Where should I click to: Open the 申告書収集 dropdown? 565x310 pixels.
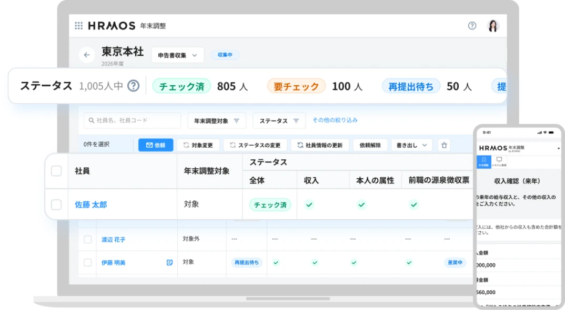(178, 55)
